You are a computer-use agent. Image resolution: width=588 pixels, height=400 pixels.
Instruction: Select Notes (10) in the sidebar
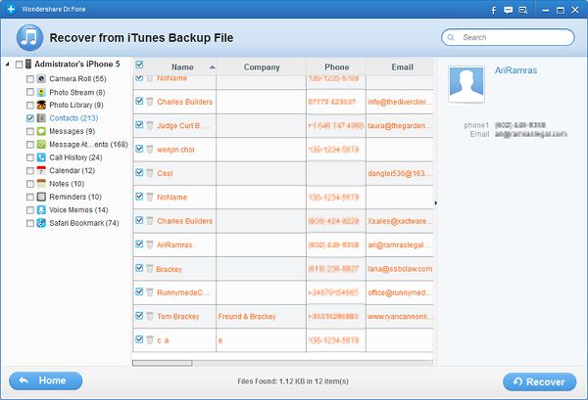(67, 184)
